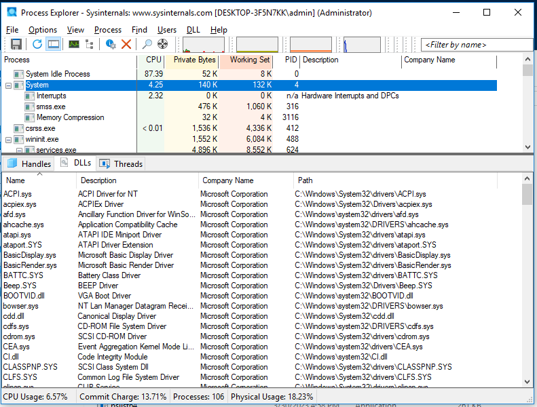This screenshot has width=537, height=407.
Task: Open the File menu
Action: [x=12, y=30]
